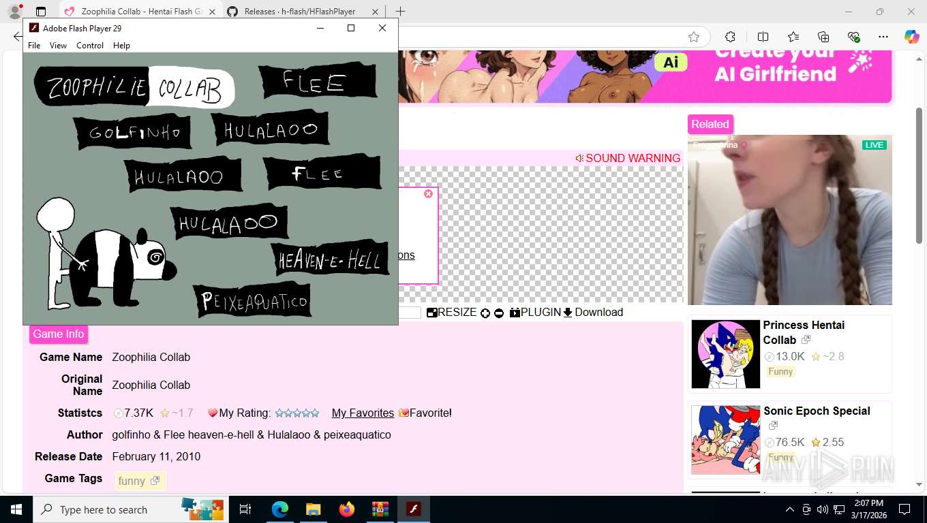Open the notification center icon
The image size is (927, 523).
tap(905, 509)
